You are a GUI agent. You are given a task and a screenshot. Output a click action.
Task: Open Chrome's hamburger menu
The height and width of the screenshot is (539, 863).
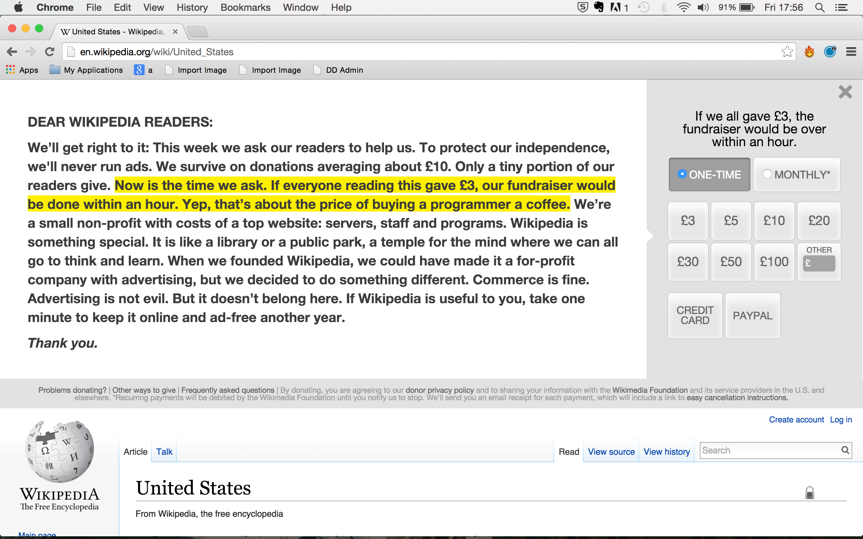click(851, 52)
